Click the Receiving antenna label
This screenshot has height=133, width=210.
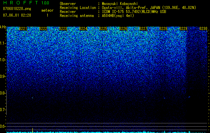(77, 16)
